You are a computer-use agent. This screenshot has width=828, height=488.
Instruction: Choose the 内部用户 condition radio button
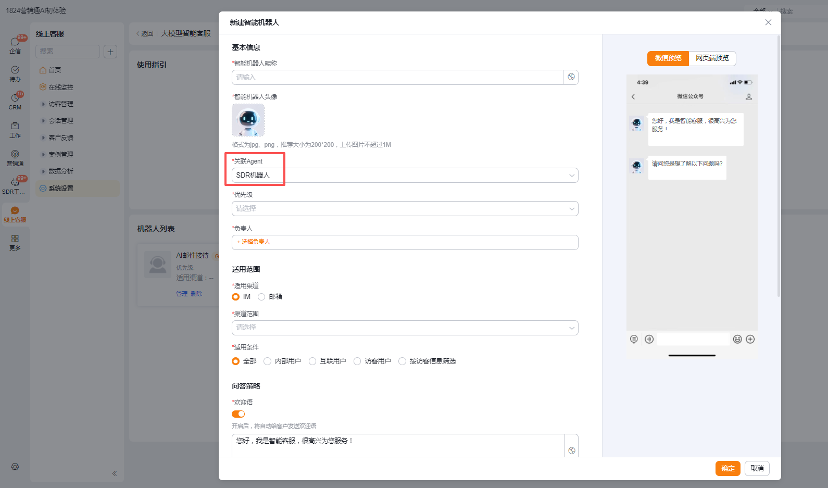point(267,361)
